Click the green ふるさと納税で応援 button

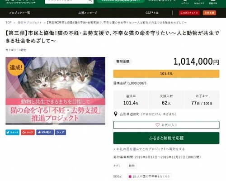pyautogui.click(x=166, y=138)
